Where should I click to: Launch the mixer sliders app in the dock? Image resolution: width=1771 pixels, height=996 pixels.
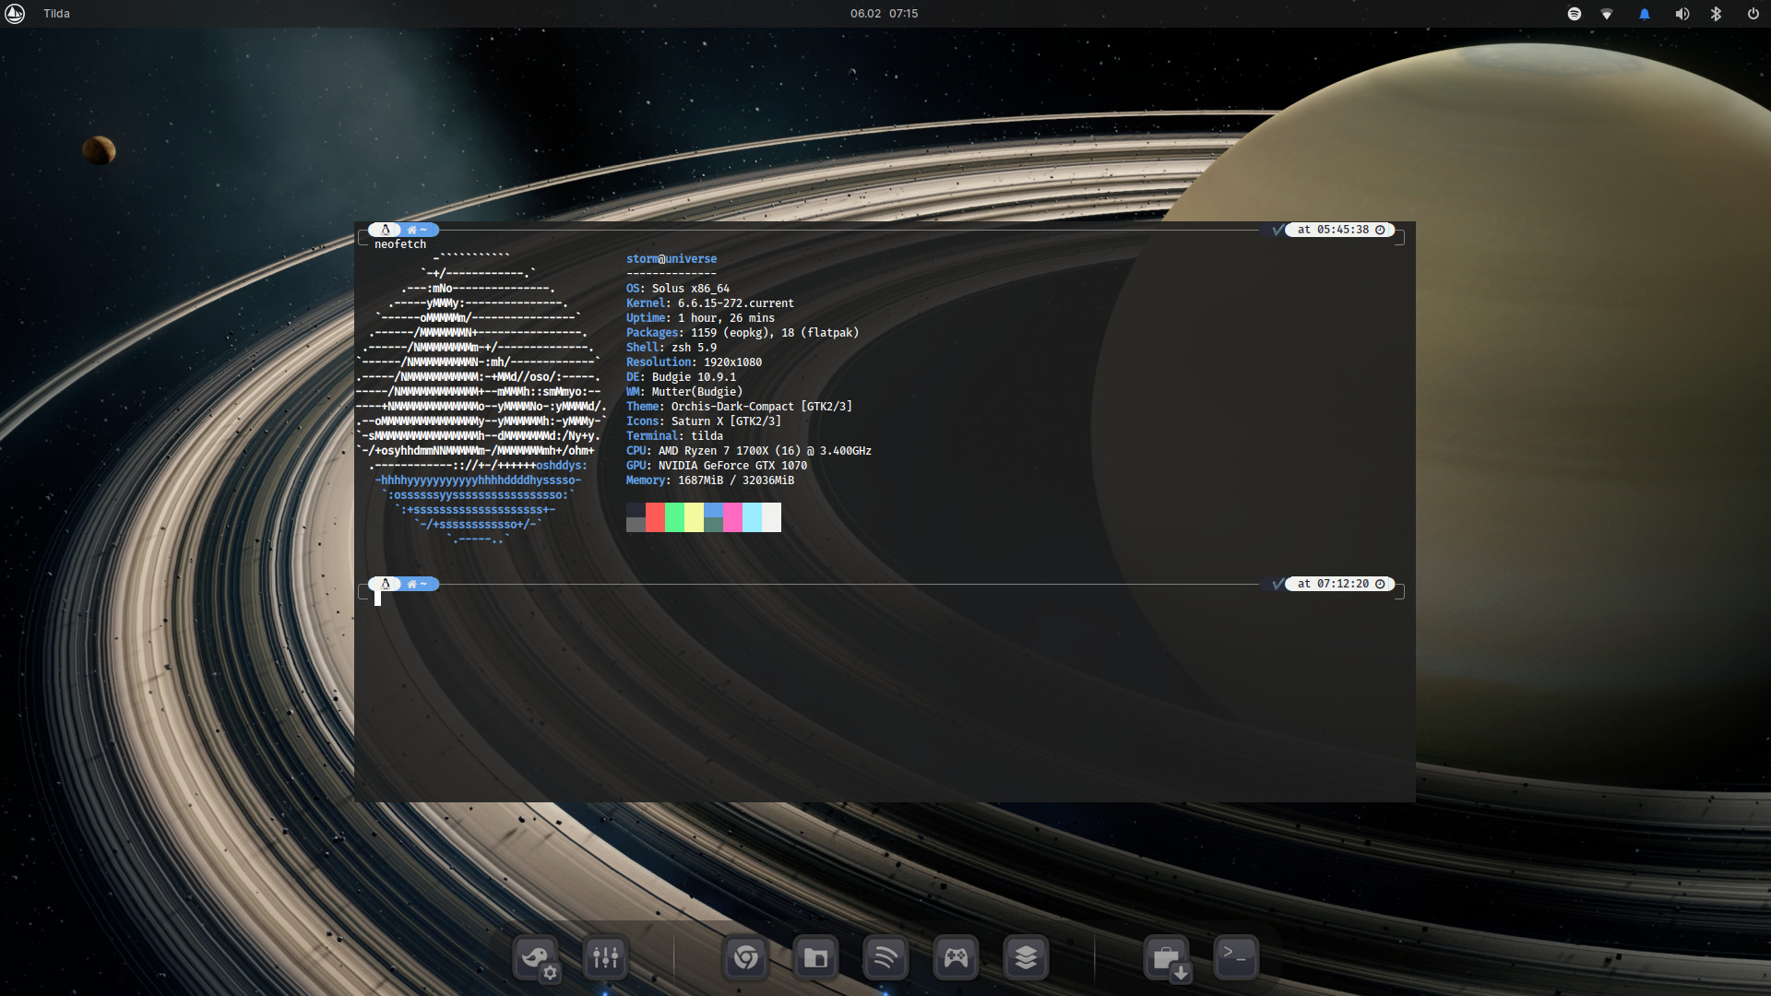point(606,958)
